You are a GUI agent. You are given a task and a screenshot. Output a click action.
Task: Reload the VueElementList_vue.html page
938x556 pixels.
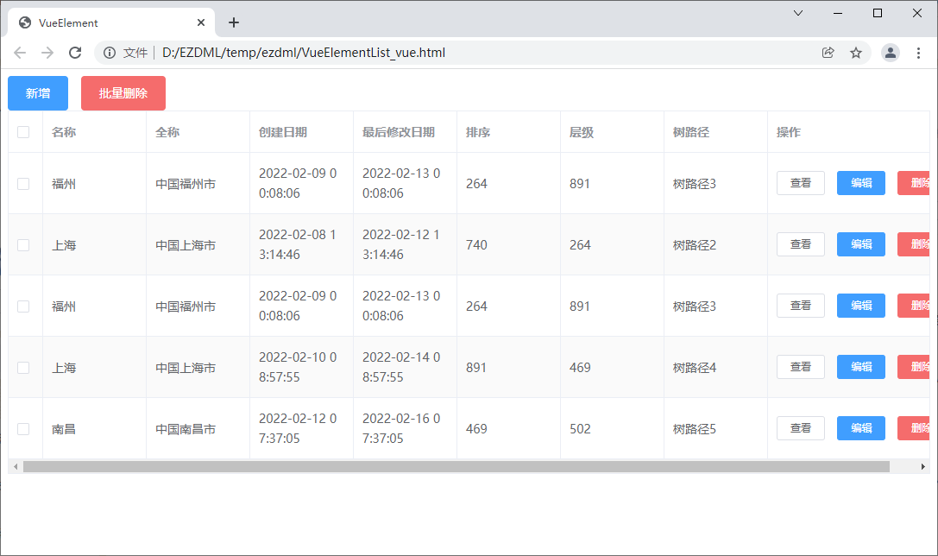pyautogui.click(x=75, y=53)
